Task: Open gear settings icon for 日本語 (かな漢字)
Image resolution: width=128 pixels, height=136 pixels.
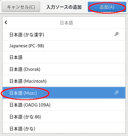Action: (116, 34)
